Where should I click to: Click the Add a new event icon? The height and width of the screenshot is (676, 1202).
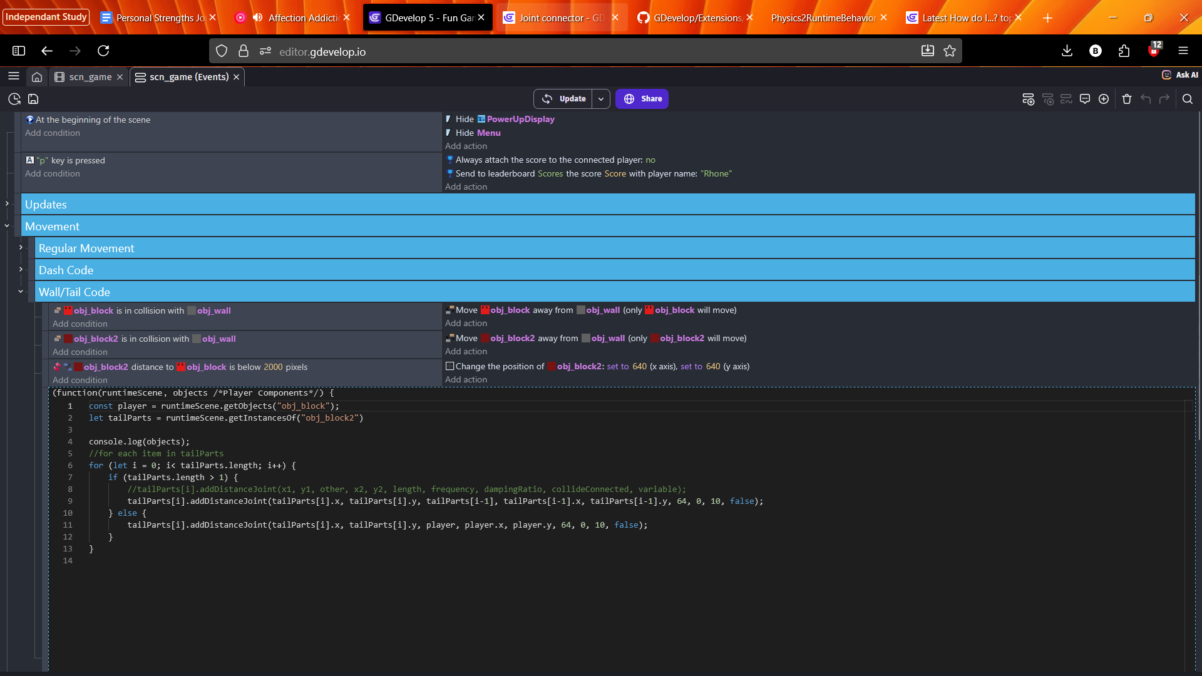click(x=1028, y=99)
